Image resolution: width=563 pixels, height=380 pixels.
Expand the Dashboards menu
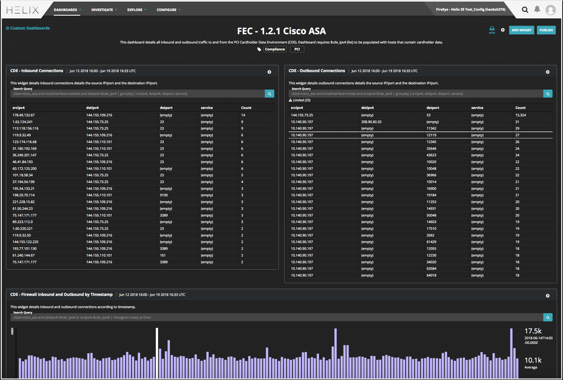click(67, 10)
